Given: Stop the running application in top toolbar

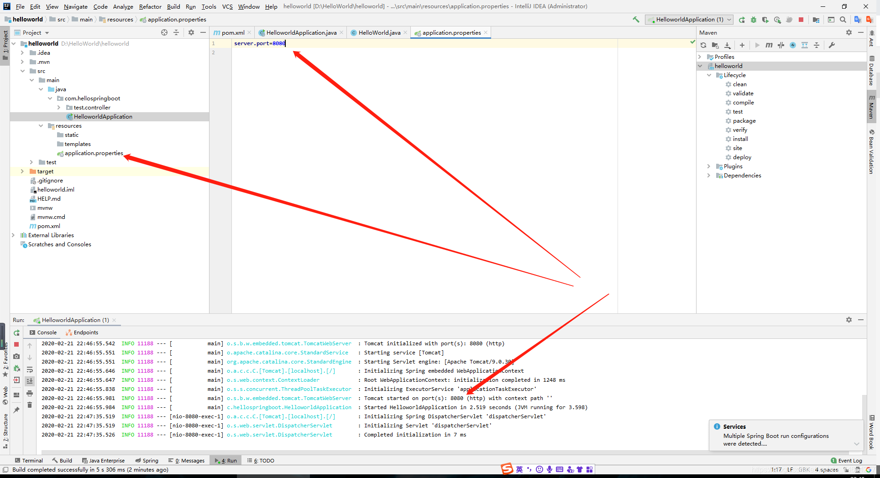Looking at the screenshot, I should pyautogui.click(x=801, y=20).
